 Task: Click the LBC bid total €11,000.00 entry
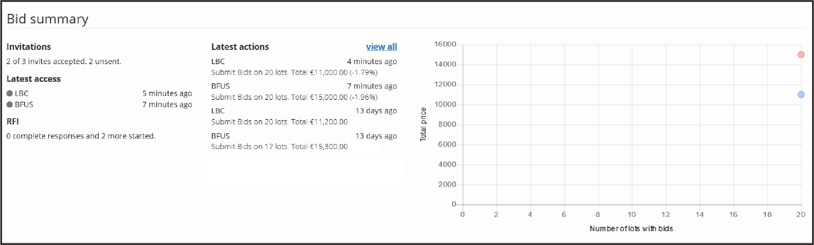(x=294, y=72)
